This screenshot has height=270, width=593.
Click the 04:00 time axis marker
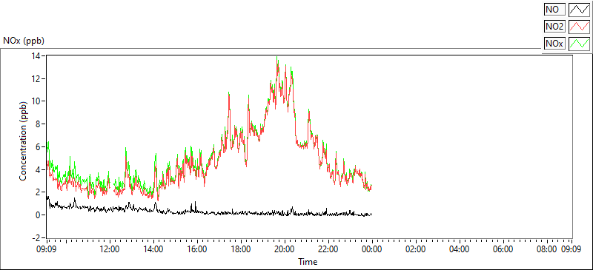coord(460,249)
